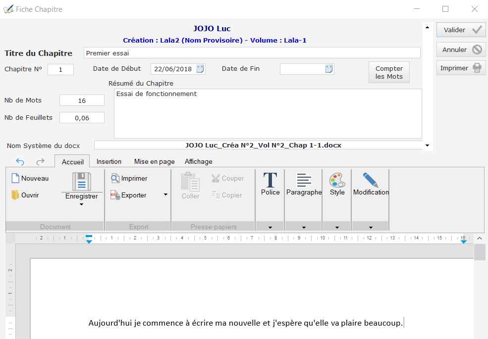The image size is (488, 339).
Task: Click the Résumé du Chapitre text area
Action: [268, 113]
